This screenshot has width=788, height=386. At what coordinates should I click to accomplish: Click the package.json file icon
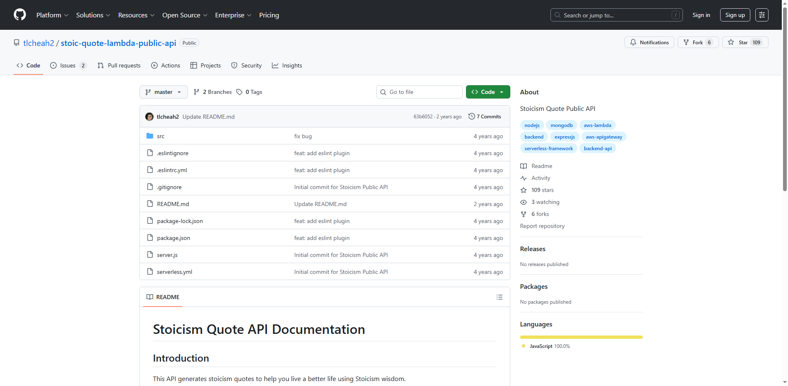150,238
